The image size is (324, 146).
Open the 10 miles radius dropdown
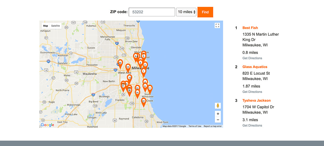pos(186,12)
